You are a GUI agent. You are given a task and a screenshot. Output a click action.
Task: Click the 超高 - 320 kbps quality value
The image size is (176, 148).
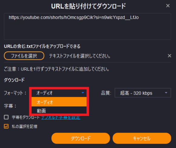[136, 93]
